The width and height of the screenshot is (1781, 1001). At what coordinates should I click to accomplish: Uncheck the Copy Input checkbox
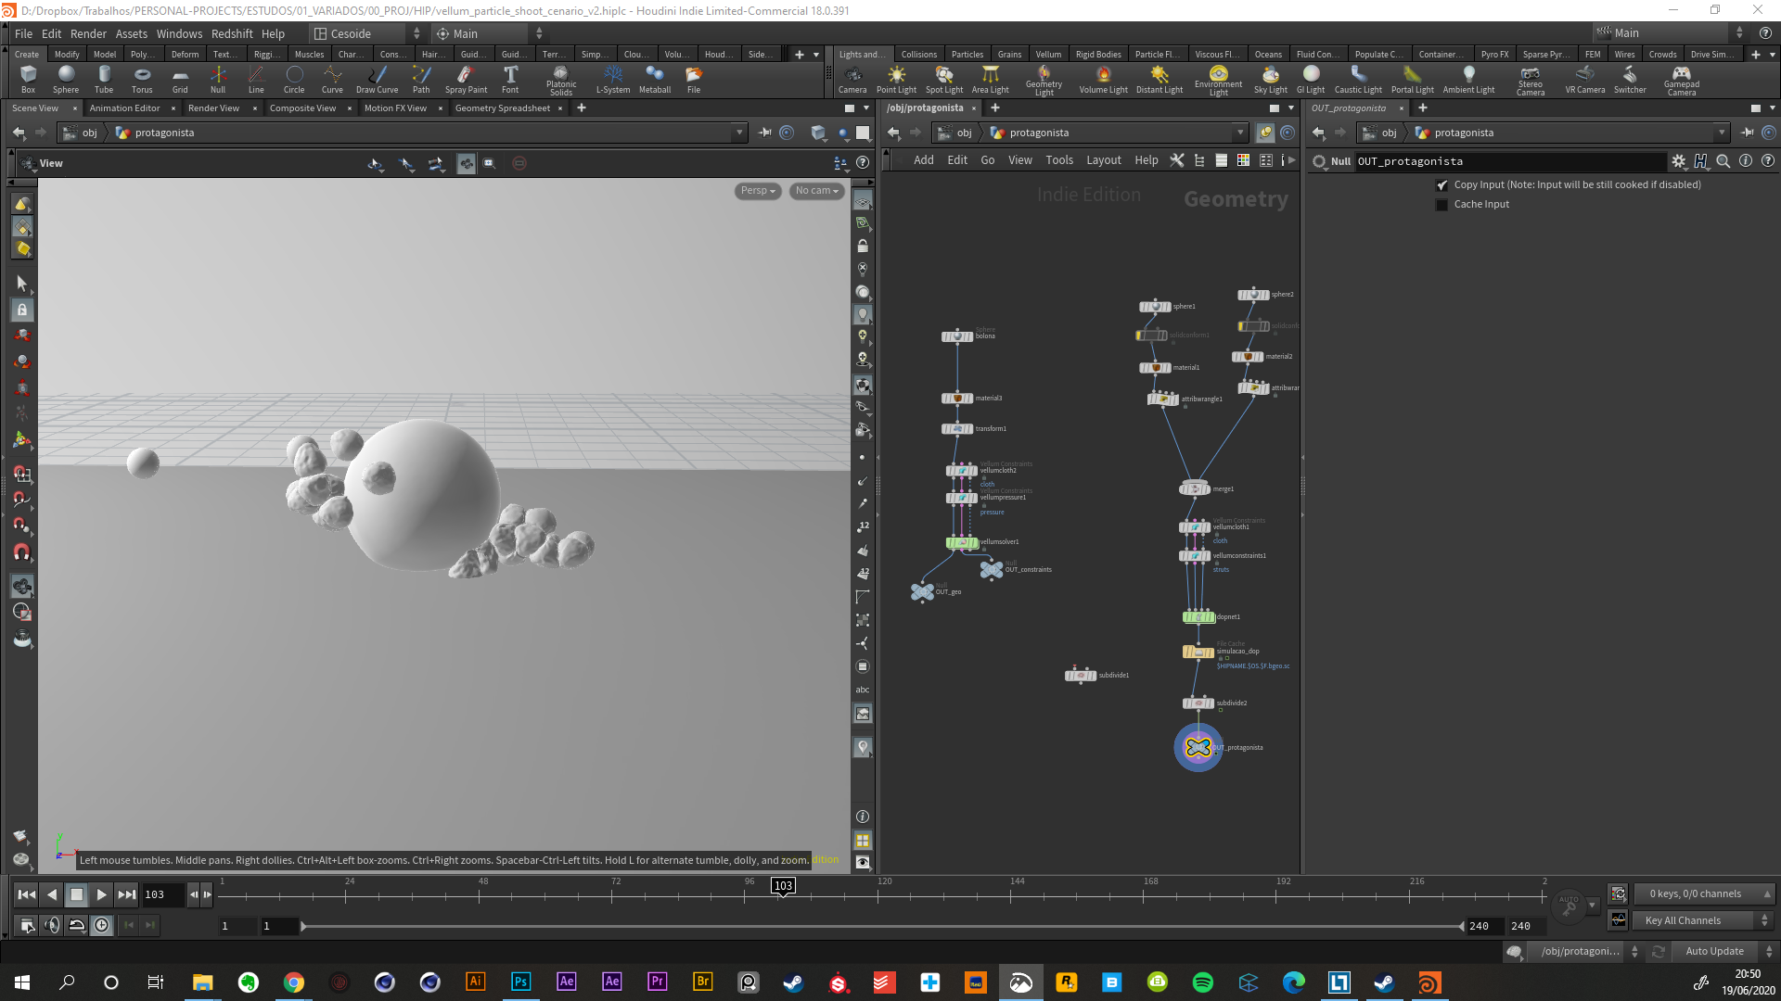pos(1441,185)
